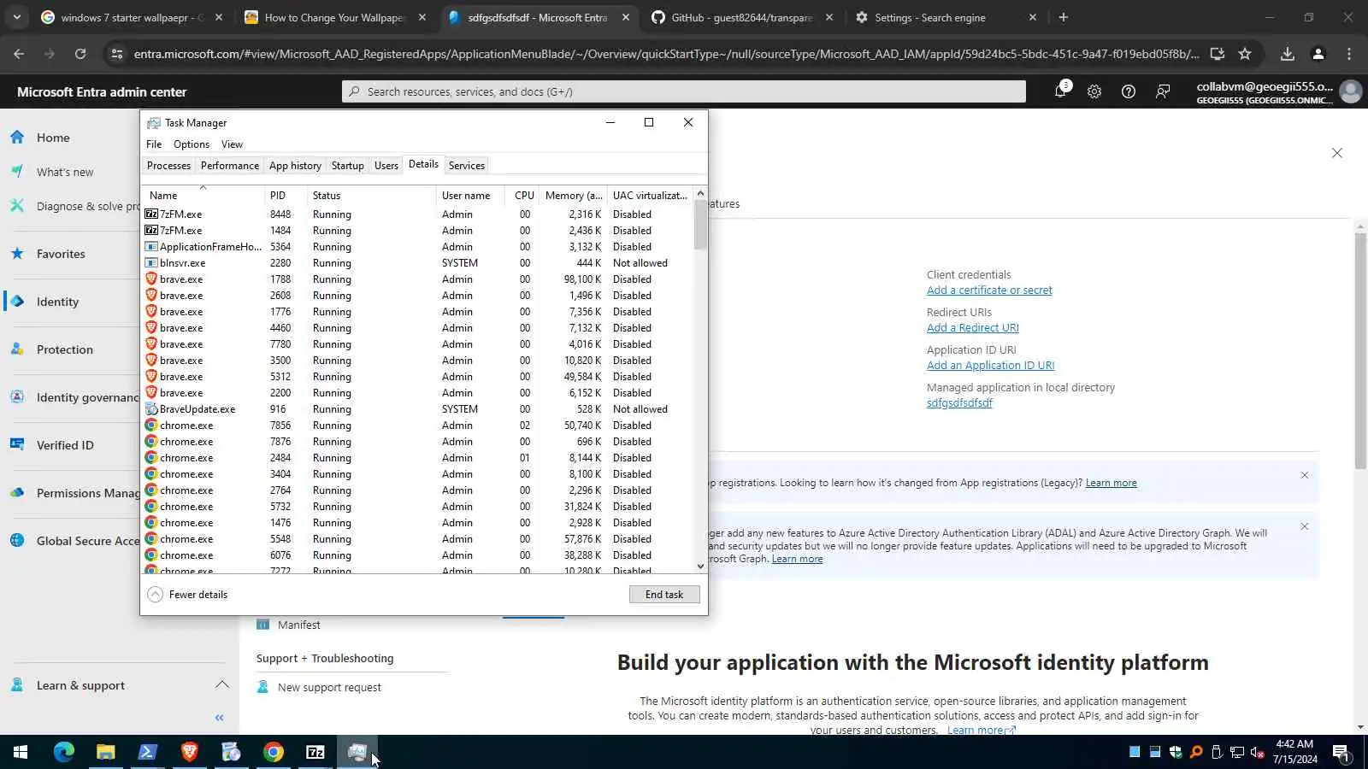Switch to the GitHub browser tab
This screenshot has width=1368, height=769.
coord(740,17)
